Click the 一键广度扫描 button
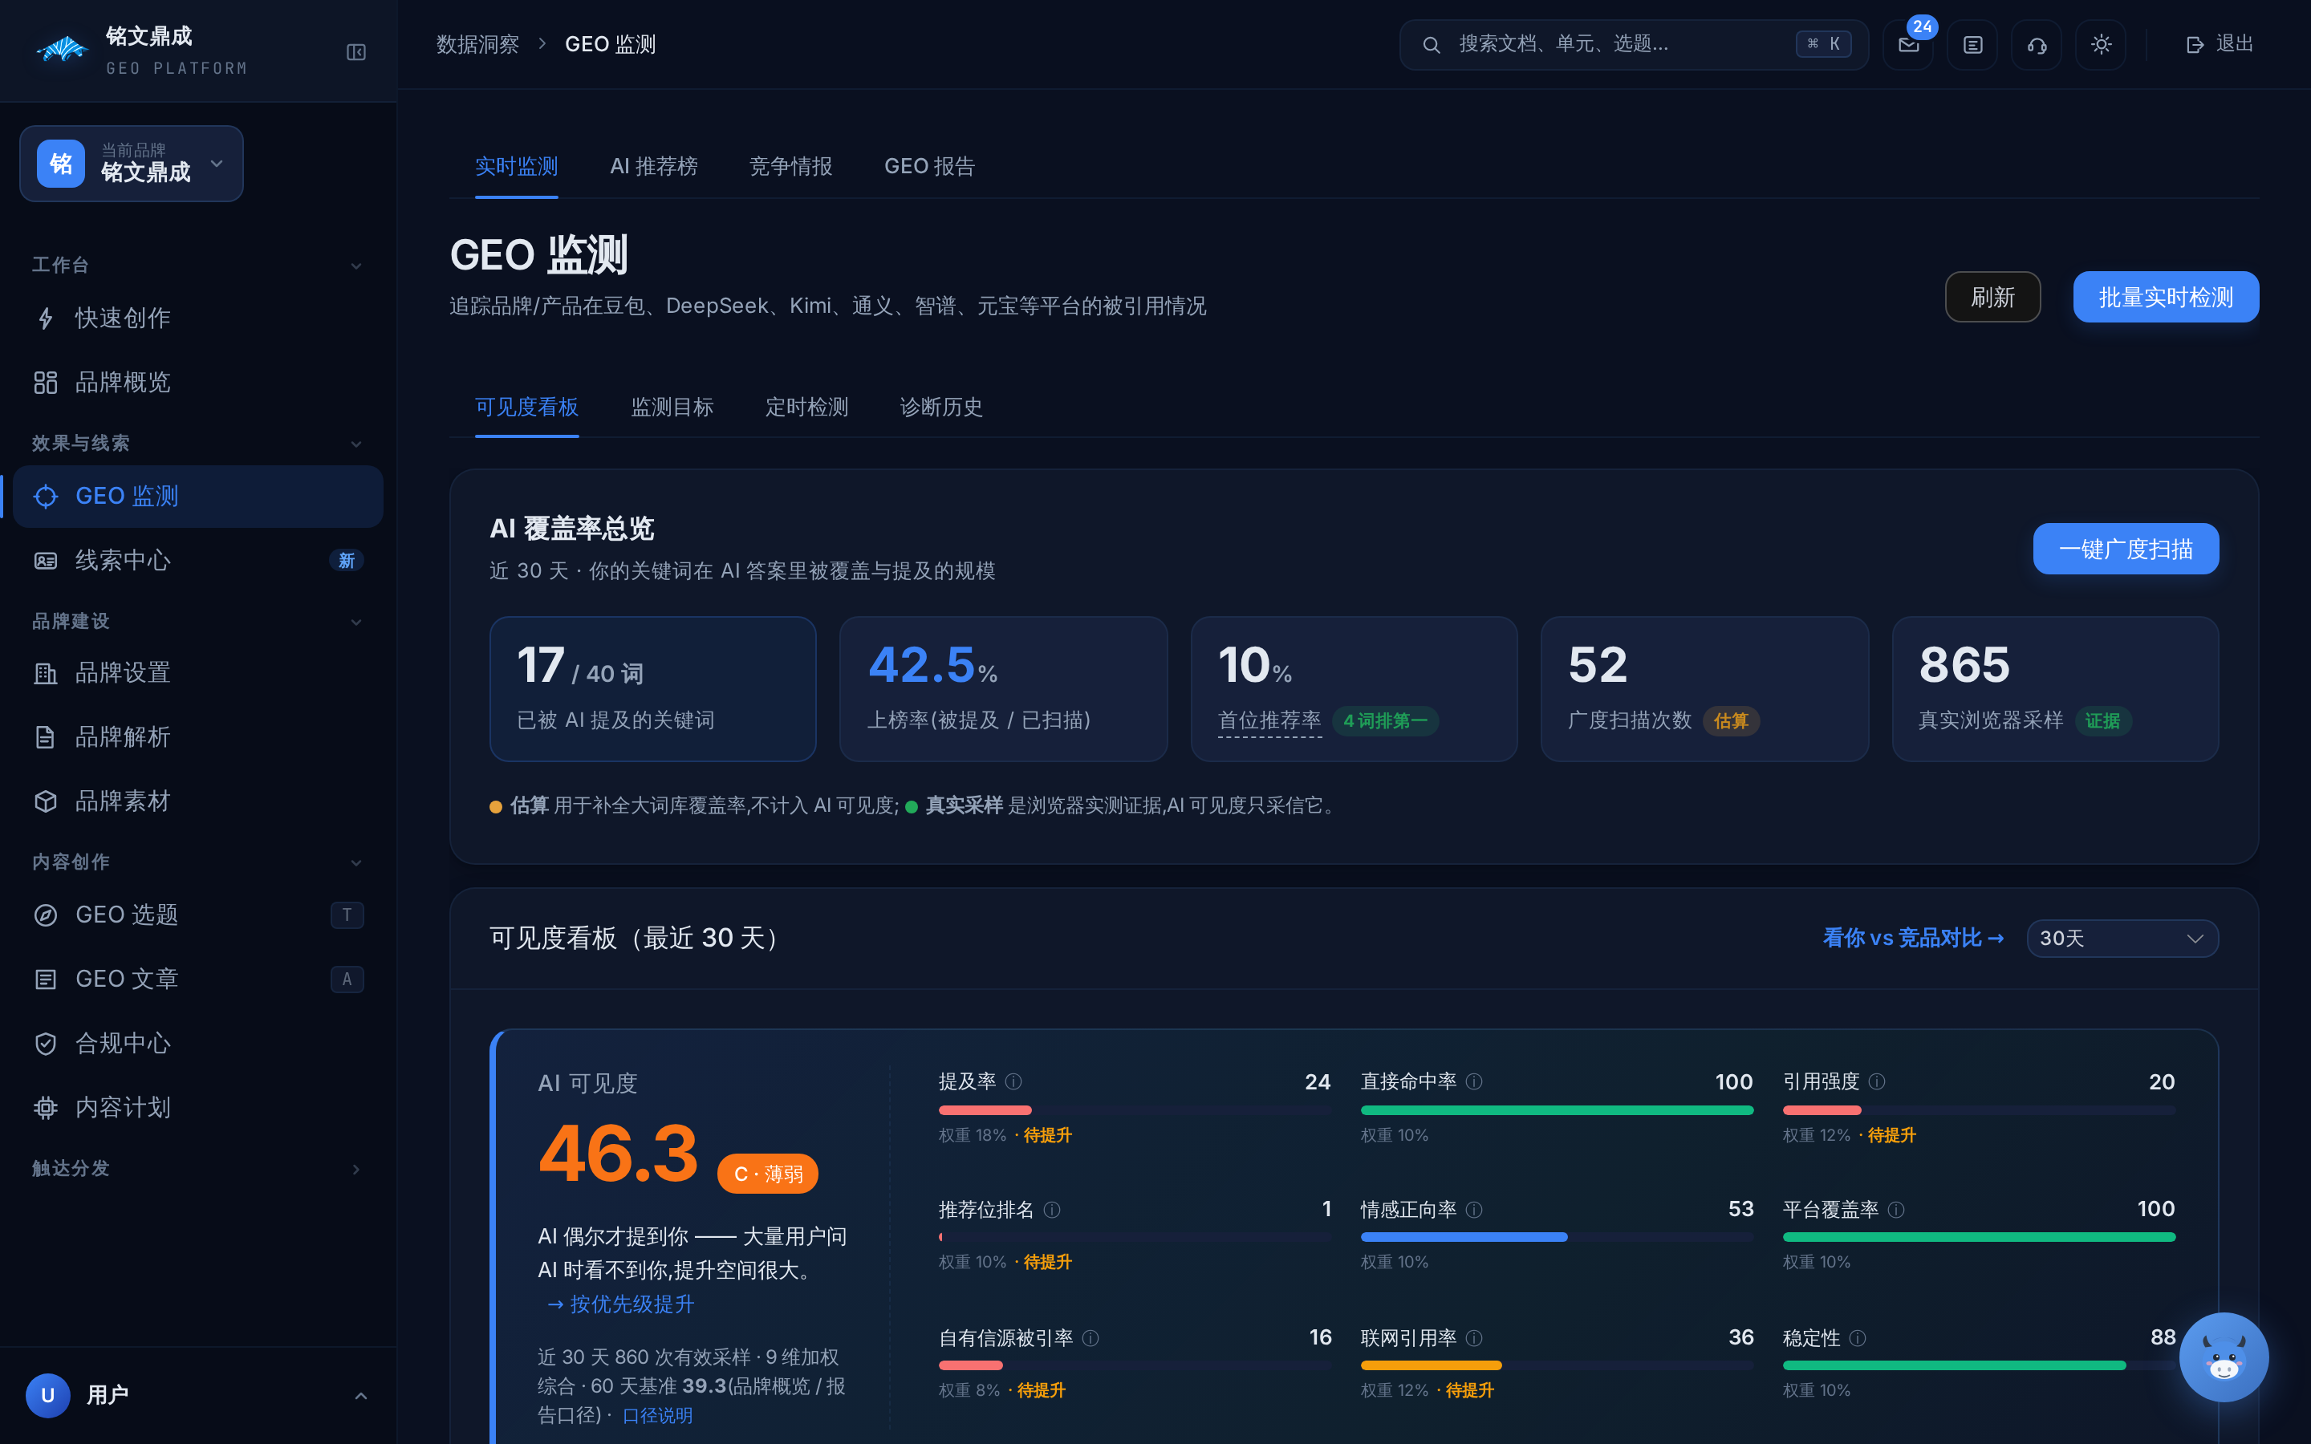2311x1444 pixels. 2126,550
